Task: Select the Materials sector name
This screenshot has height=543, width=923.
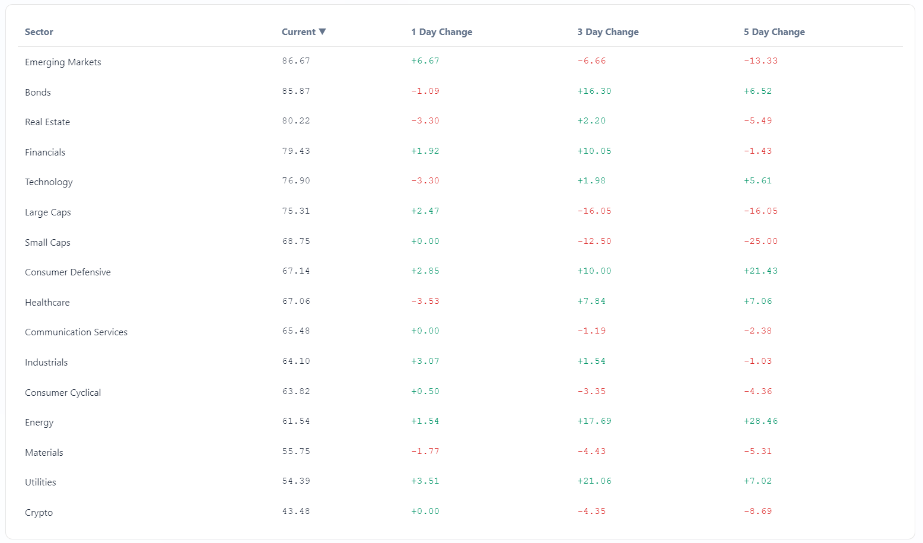Action: coord(44,453)
